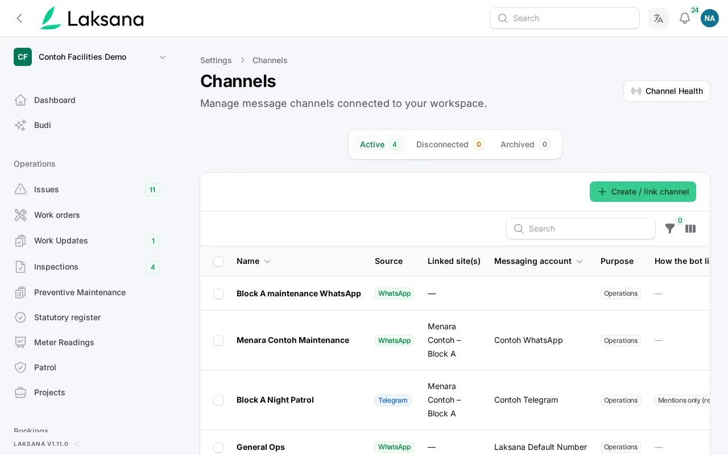
Task: Check the Block A Night Patrol row
Action: [218, 400]
